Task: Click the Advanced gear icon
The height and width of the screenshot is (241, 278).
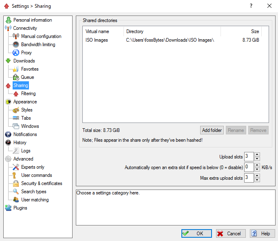Action: (8, 159)
